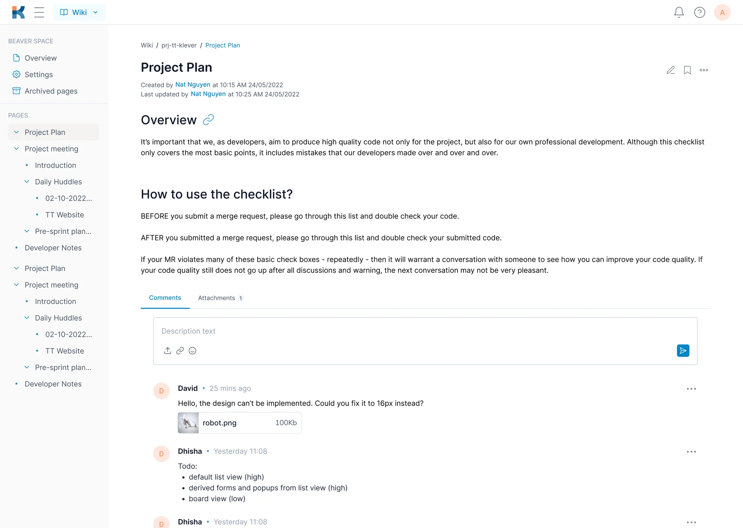Collapse the Project meeting section in sidebar
743x528 pixels.
pos(15,149)
